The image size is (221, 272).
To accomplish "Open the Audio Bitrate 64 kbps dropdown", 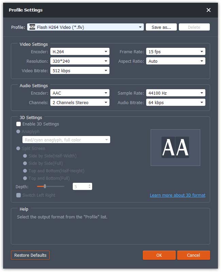I will click(x=202, y=102).
